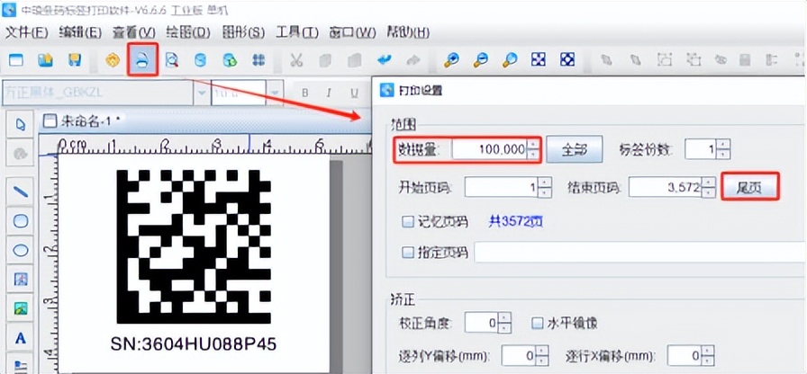Expand the font name dropdown arrow
The image size is (807, 374).
(201, 93)
